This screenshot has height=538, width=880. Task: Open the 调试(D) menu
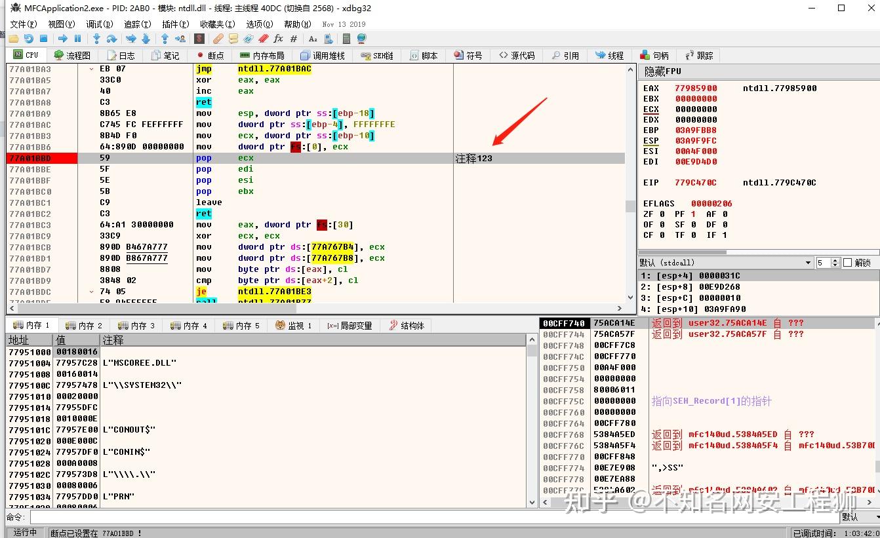100,24
